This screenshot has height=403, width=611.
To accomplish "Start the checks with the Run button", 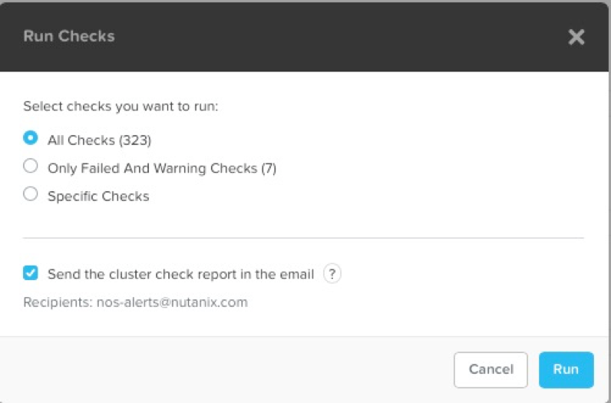I will [x=566, y=369].
